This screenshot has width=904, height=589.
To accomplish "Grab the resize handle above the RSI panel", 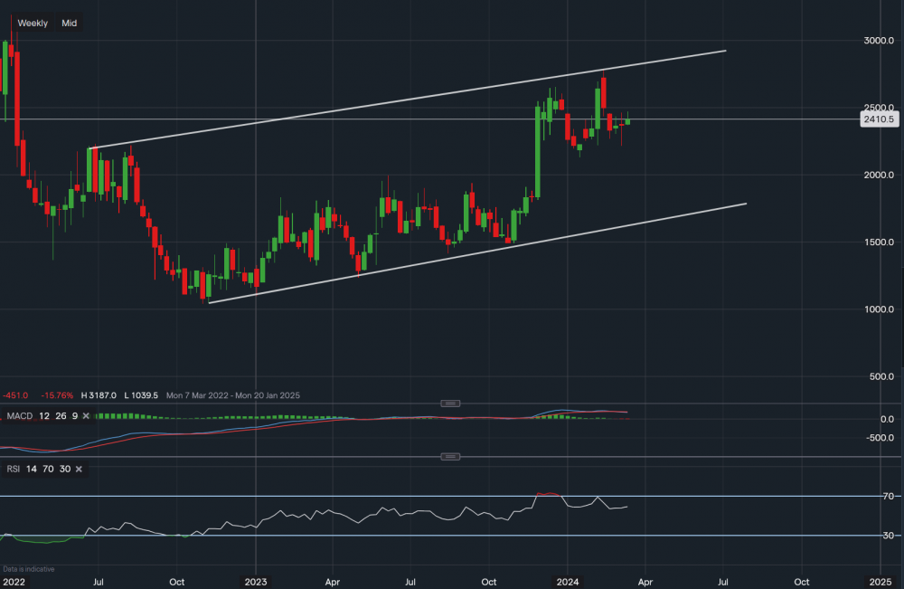I will tap(450, 457).
